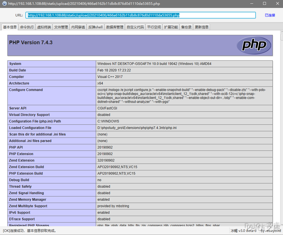283x235 pixels.
Task: Select the 平行空间 tab
Action: [154, 27]
